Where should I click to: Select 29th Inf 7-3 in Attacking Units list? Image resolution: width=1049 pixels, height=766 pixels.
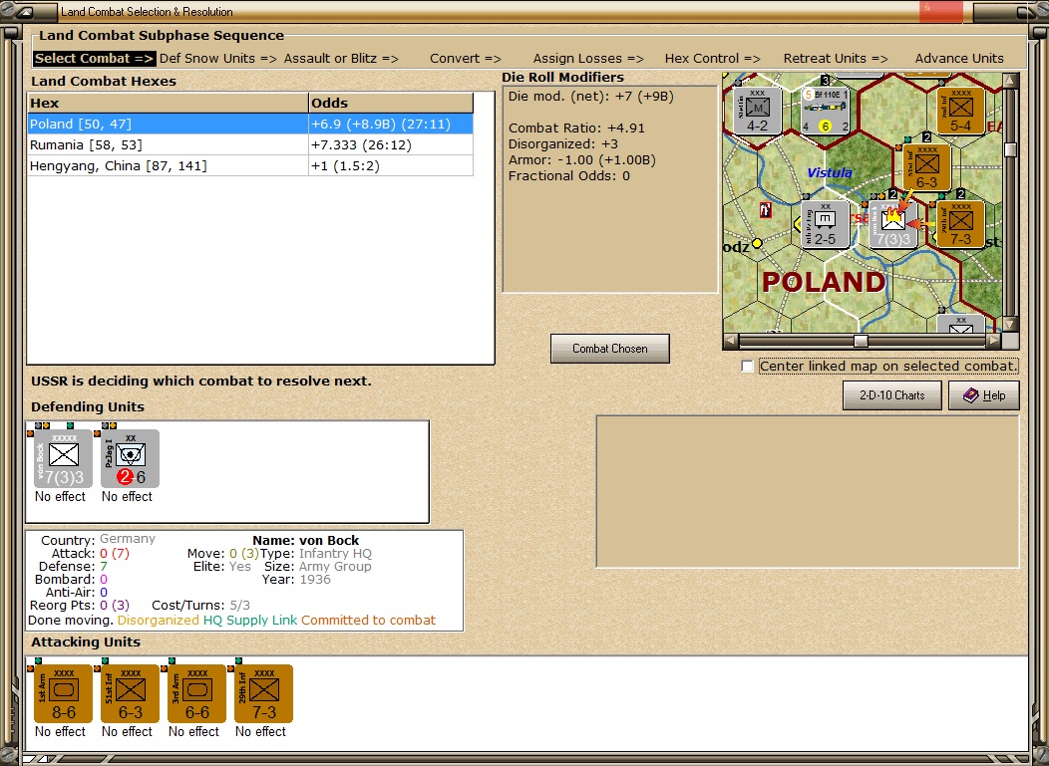pyautogui.click(x=263, y=694)
